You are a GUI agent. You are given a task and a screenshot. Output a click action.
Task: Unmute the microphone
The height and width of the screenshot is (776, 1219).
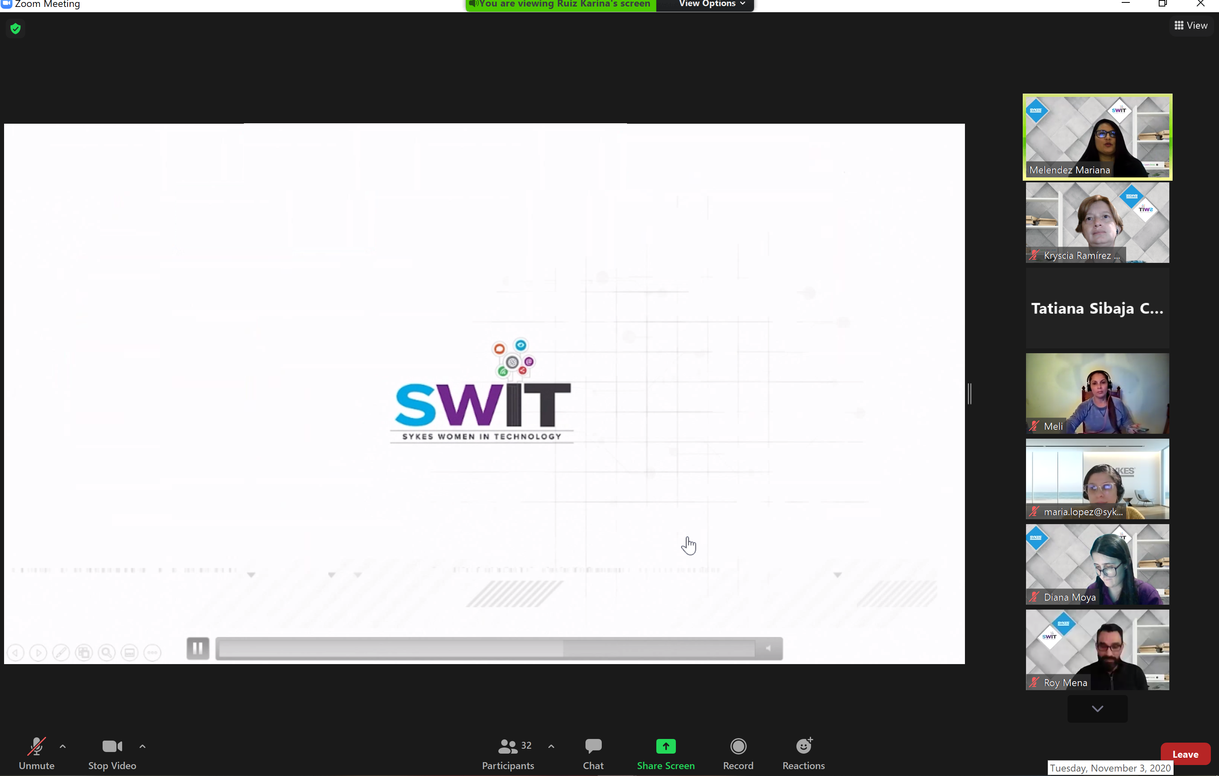coord(37,754)
